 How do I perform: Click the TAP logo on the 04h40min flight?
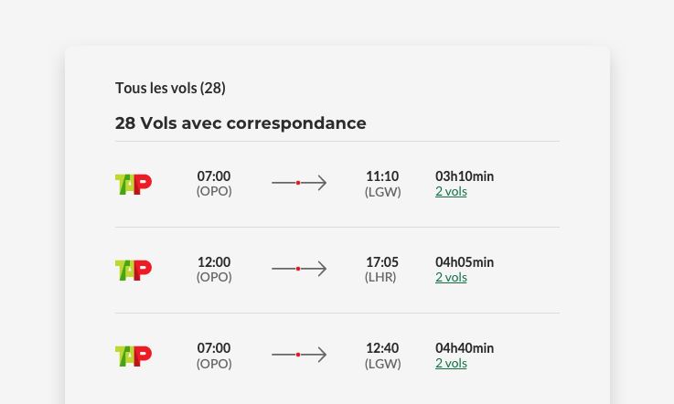click(x=134, y=356)
